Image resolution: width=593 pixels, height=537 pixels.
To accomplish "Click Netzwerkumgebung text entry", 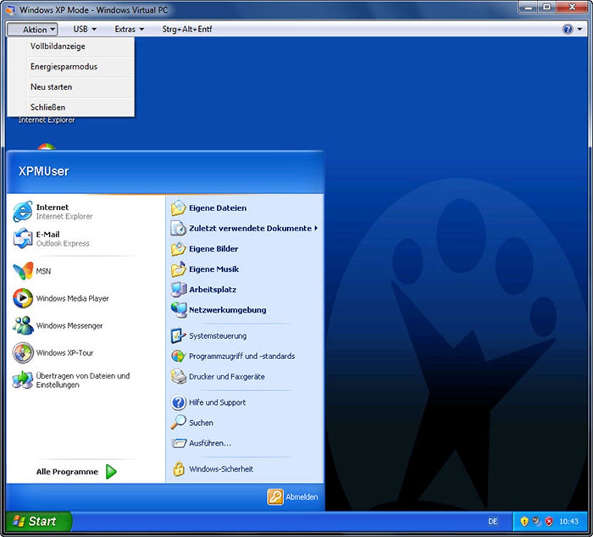I will point(228,310).
